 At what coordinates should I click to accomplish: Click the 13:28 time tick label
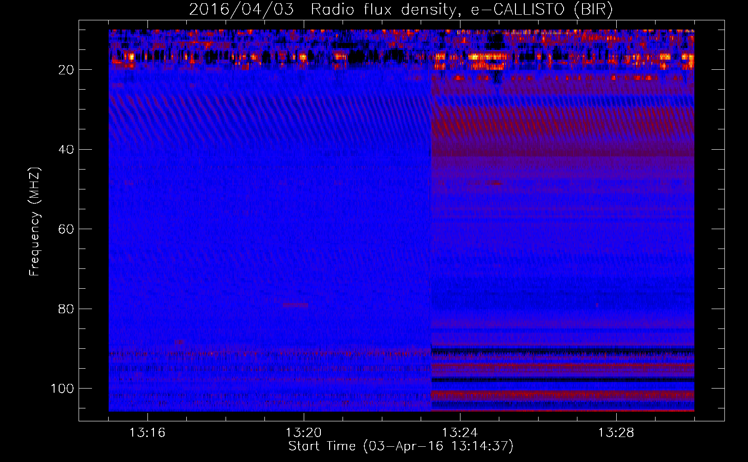coord(616,433)
